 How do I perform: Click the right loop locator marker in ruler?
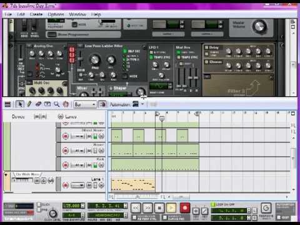(x=197, y=114)
